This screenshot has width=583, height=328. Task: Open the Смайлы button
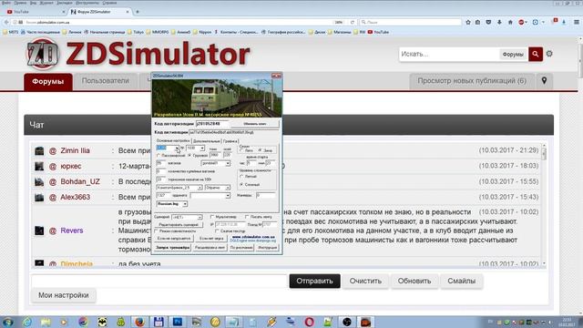pyautogui.click(x=462, y=282)
